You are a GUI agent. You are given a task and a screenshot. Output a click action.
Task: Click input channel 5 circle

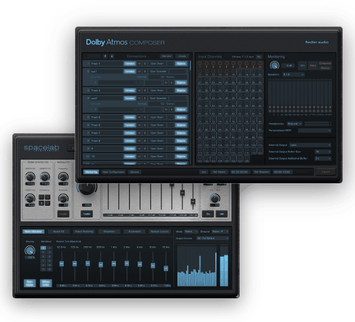227,64
